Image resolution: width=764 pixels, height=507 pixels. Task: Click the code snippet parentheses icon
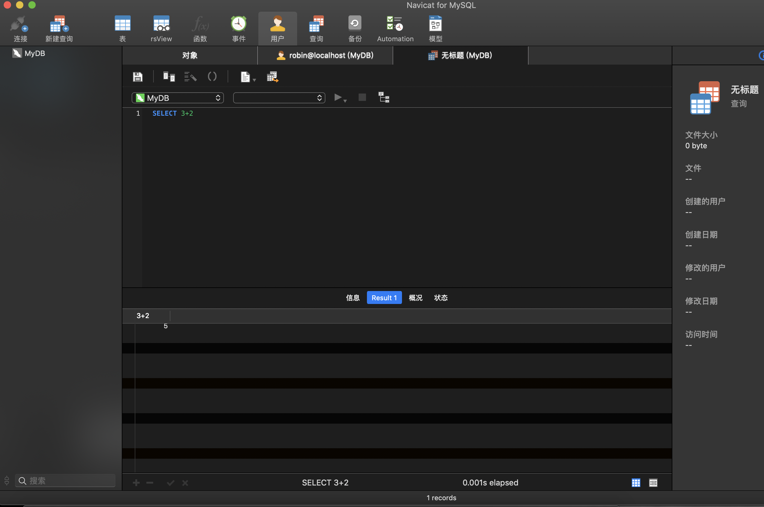click(x=212, y=77)
